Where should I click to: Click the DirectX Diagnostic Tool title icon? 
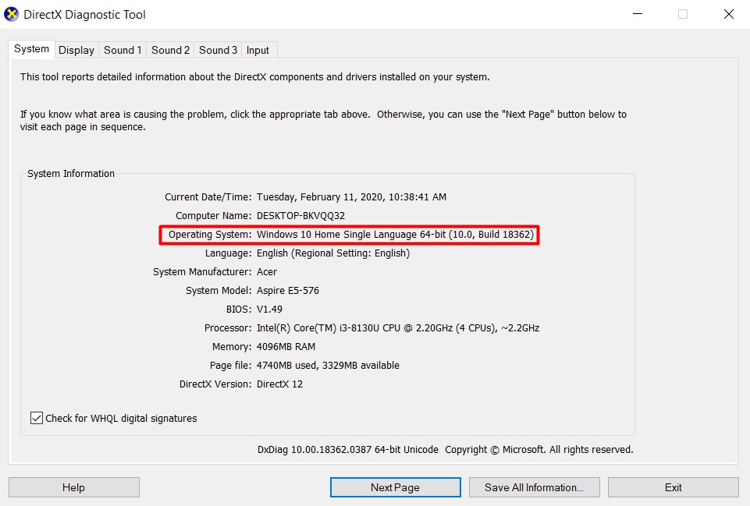pyautogui.click(x=11, y=14)
